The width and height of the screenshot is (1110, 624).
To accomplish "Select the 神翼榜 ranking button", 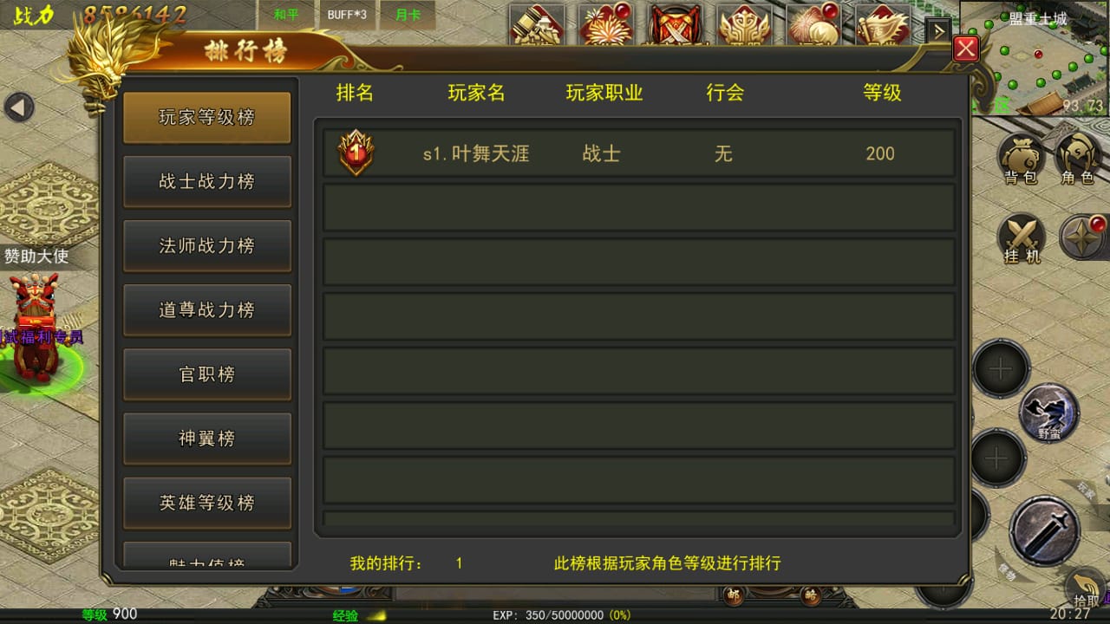I will point(207,439).
